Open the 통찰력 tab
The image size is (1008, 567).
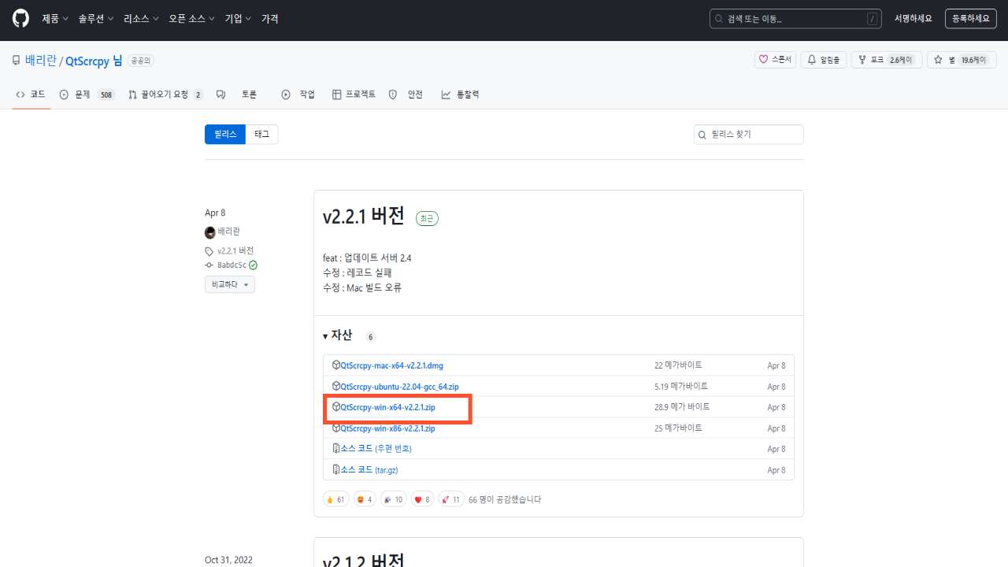pos(461,94)
